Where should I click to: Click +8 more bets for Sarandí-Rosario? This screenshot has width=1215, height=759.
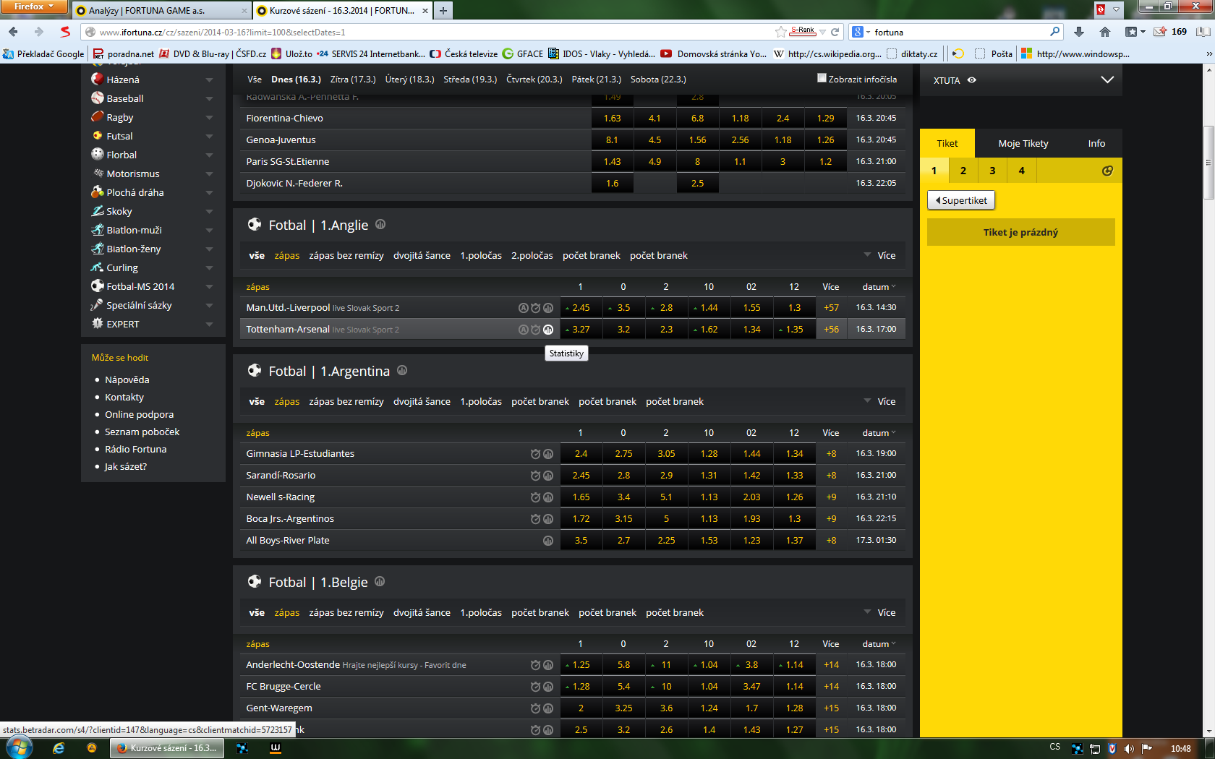pos(831,476)
